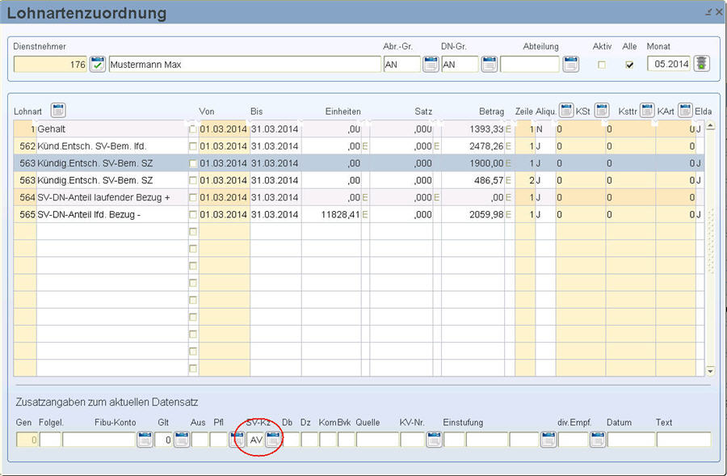Viewport: 727px width, 476px height.
Task: Click the Einheiten cell 11828,41
Action: [x=331, y=215]
